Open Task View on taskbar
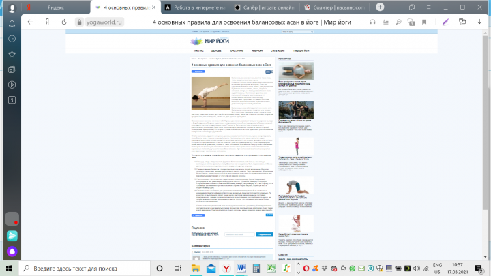This screenshot has width=491, height=276. click(x=177, y=269)
